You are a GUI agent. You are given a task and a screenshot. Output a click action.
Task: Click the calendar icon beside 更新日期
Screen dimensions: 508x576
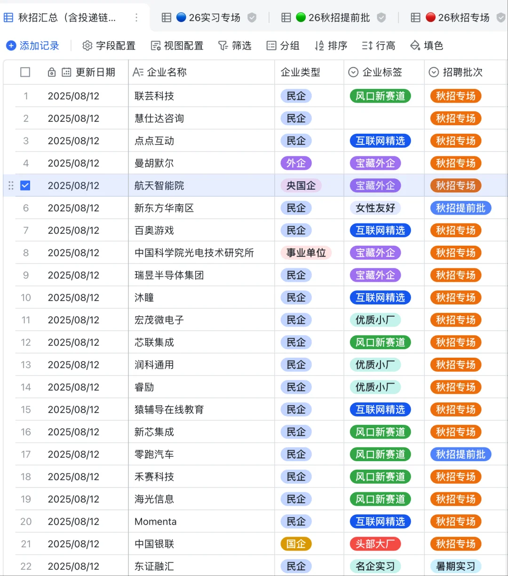click(67, 72)
